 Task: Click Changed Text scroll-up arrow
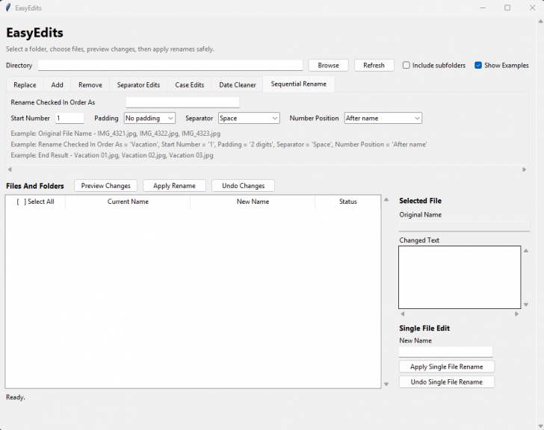pyautogui.click(x=526, y=251)
